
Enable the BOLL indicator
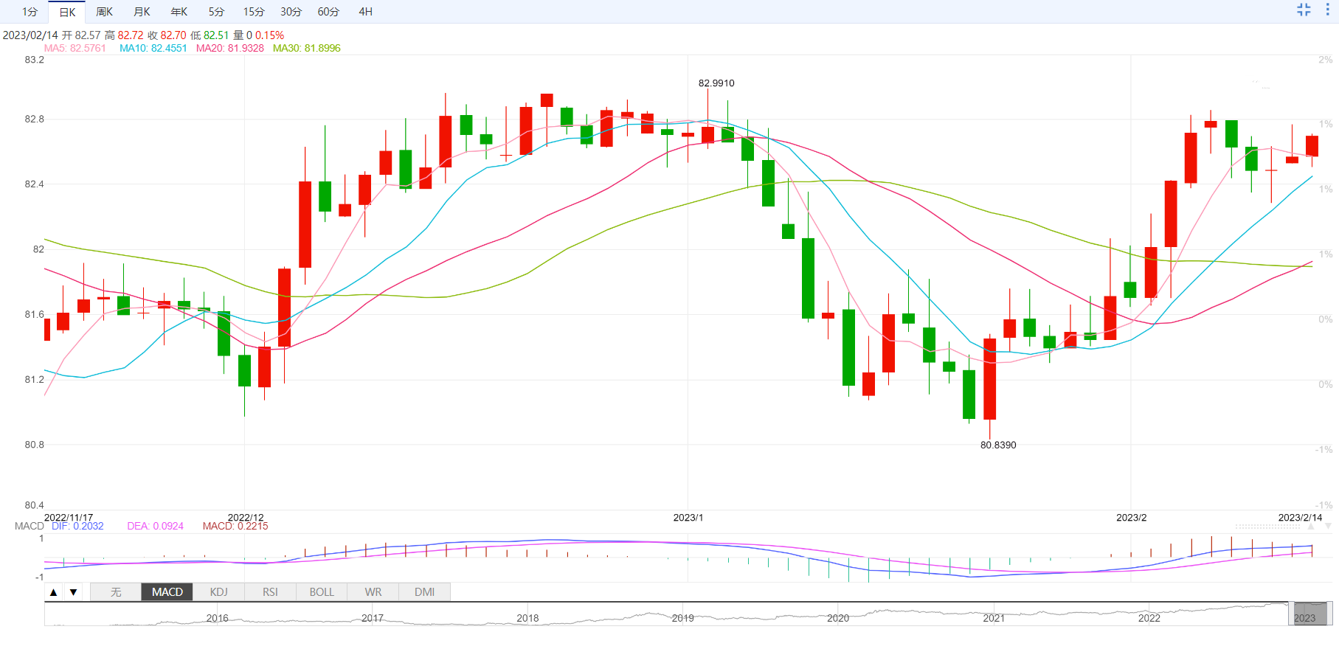(322, 592)
